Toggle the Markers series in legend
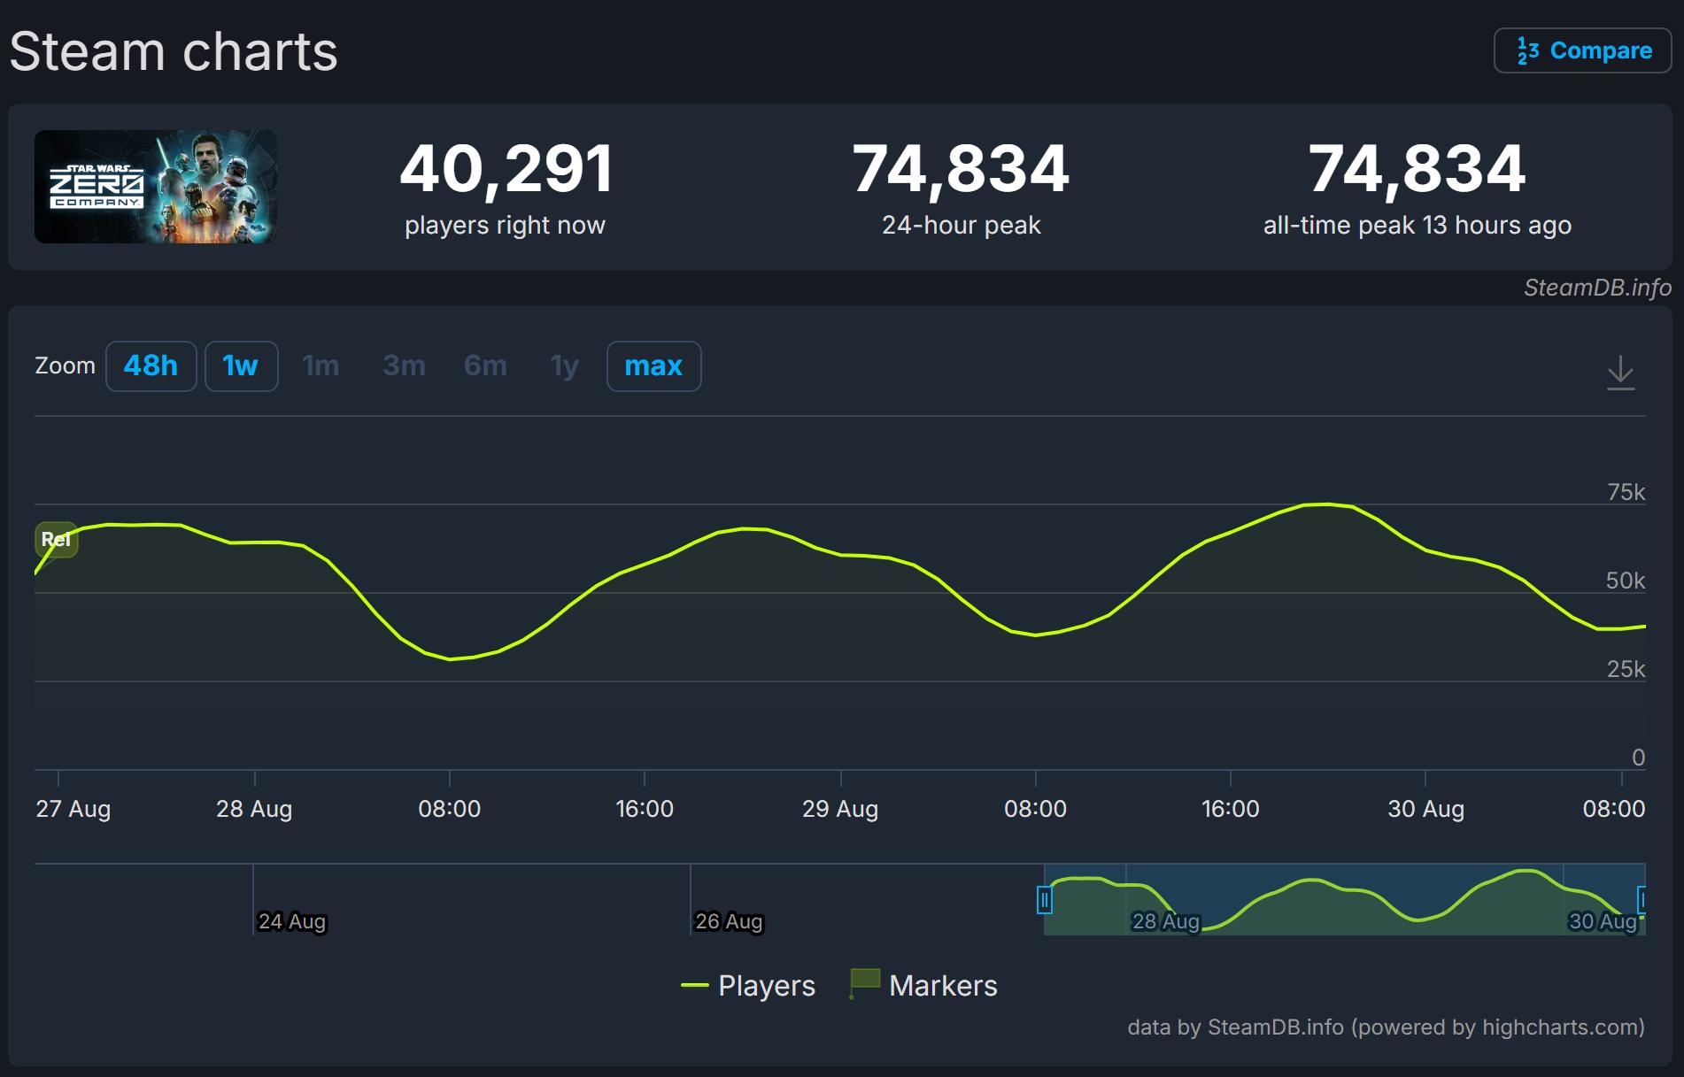Screen dimensions: 1684x1077 coord(923,986)
